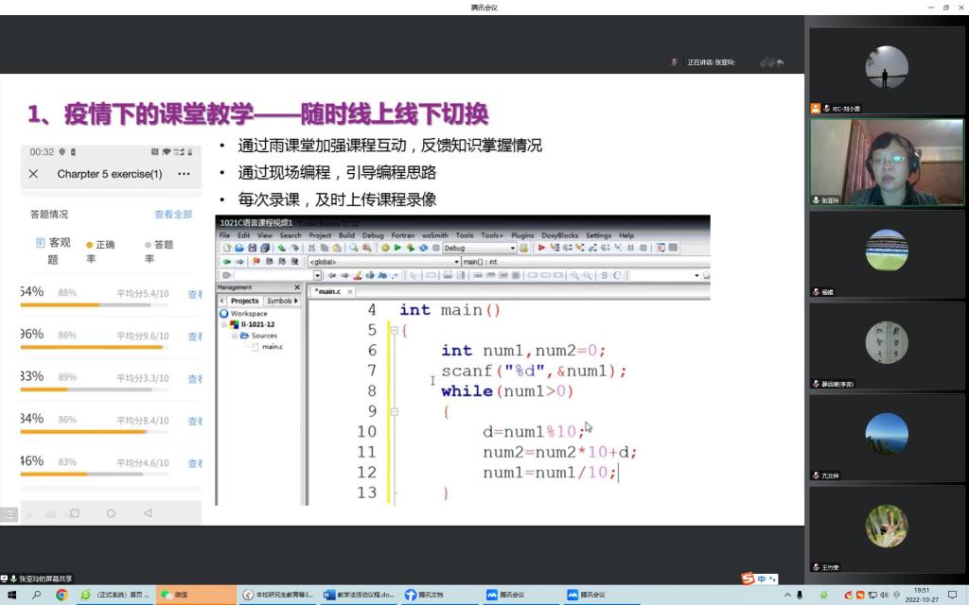Collapse the li-1021-12 project tree node
Screen dimensions: 969x605
(225, 324)
